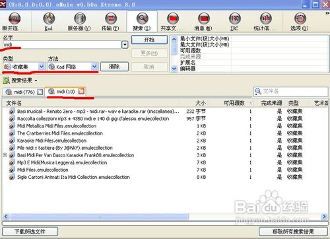The width and height of the screenshot is (330, 239).
Task: Sort by size (大小) column header
Action: [x=194, y=103]
